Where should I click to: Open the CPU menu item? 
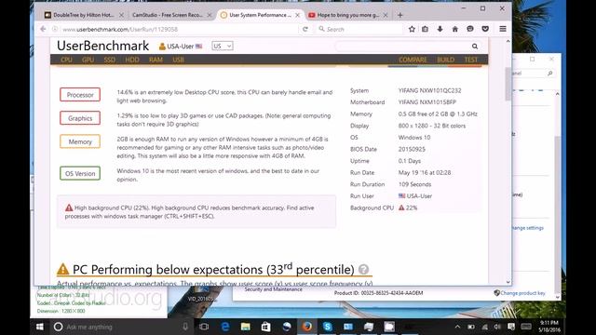66,60
